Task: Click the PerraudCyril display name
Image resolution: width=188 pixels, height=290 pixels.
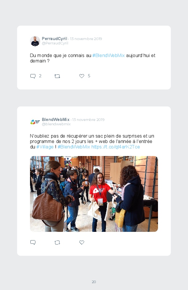Action: click(55, 39)
